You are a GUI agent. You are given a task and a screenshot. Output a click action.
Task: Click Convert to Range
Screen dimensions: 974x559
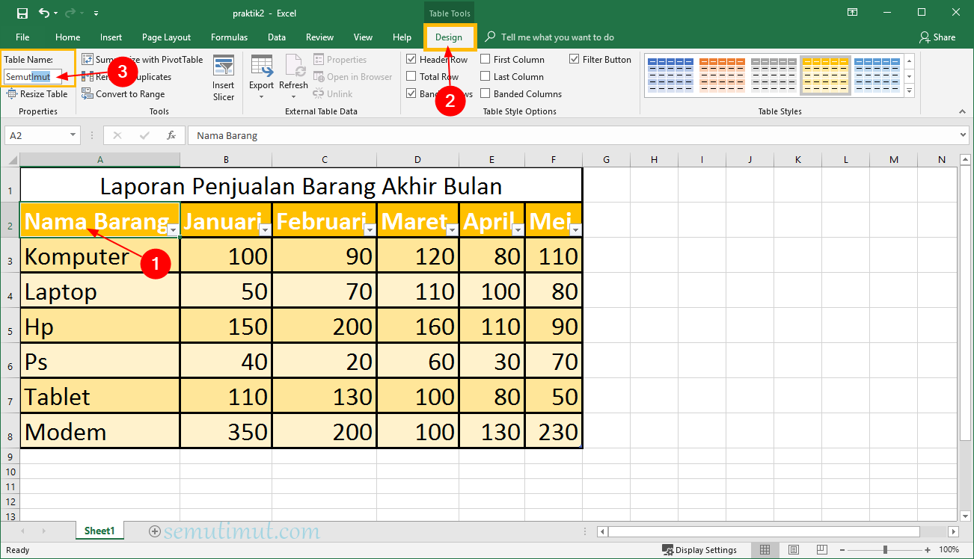pos(123,94)
